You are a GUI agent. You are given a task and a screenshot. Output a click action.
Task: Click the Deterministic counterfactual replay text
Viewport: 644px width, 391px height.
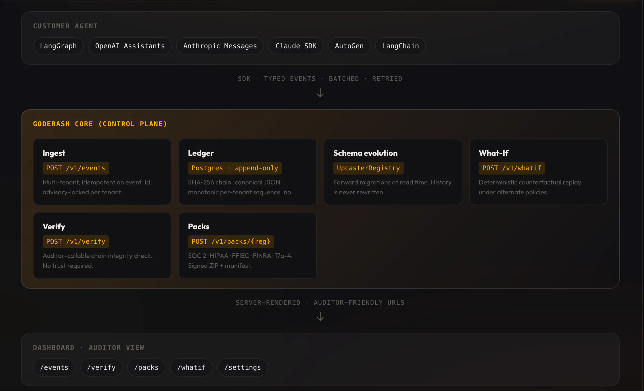530,187
